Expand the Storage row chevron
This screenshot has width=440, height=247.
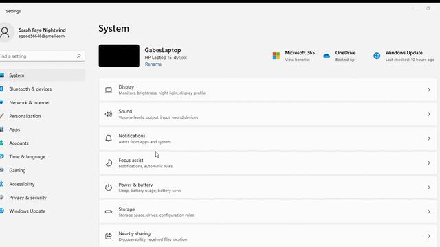429,212
